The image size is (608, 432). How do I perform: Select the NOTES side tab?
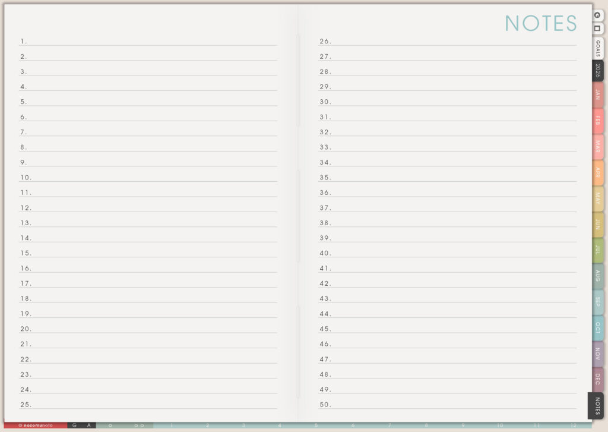tap(597, 406)
